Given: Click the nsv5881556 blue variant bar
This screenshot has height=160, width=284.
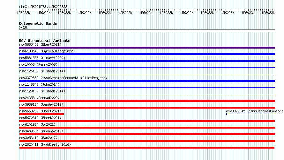Looking at the screenshot, I should (147, 61).
